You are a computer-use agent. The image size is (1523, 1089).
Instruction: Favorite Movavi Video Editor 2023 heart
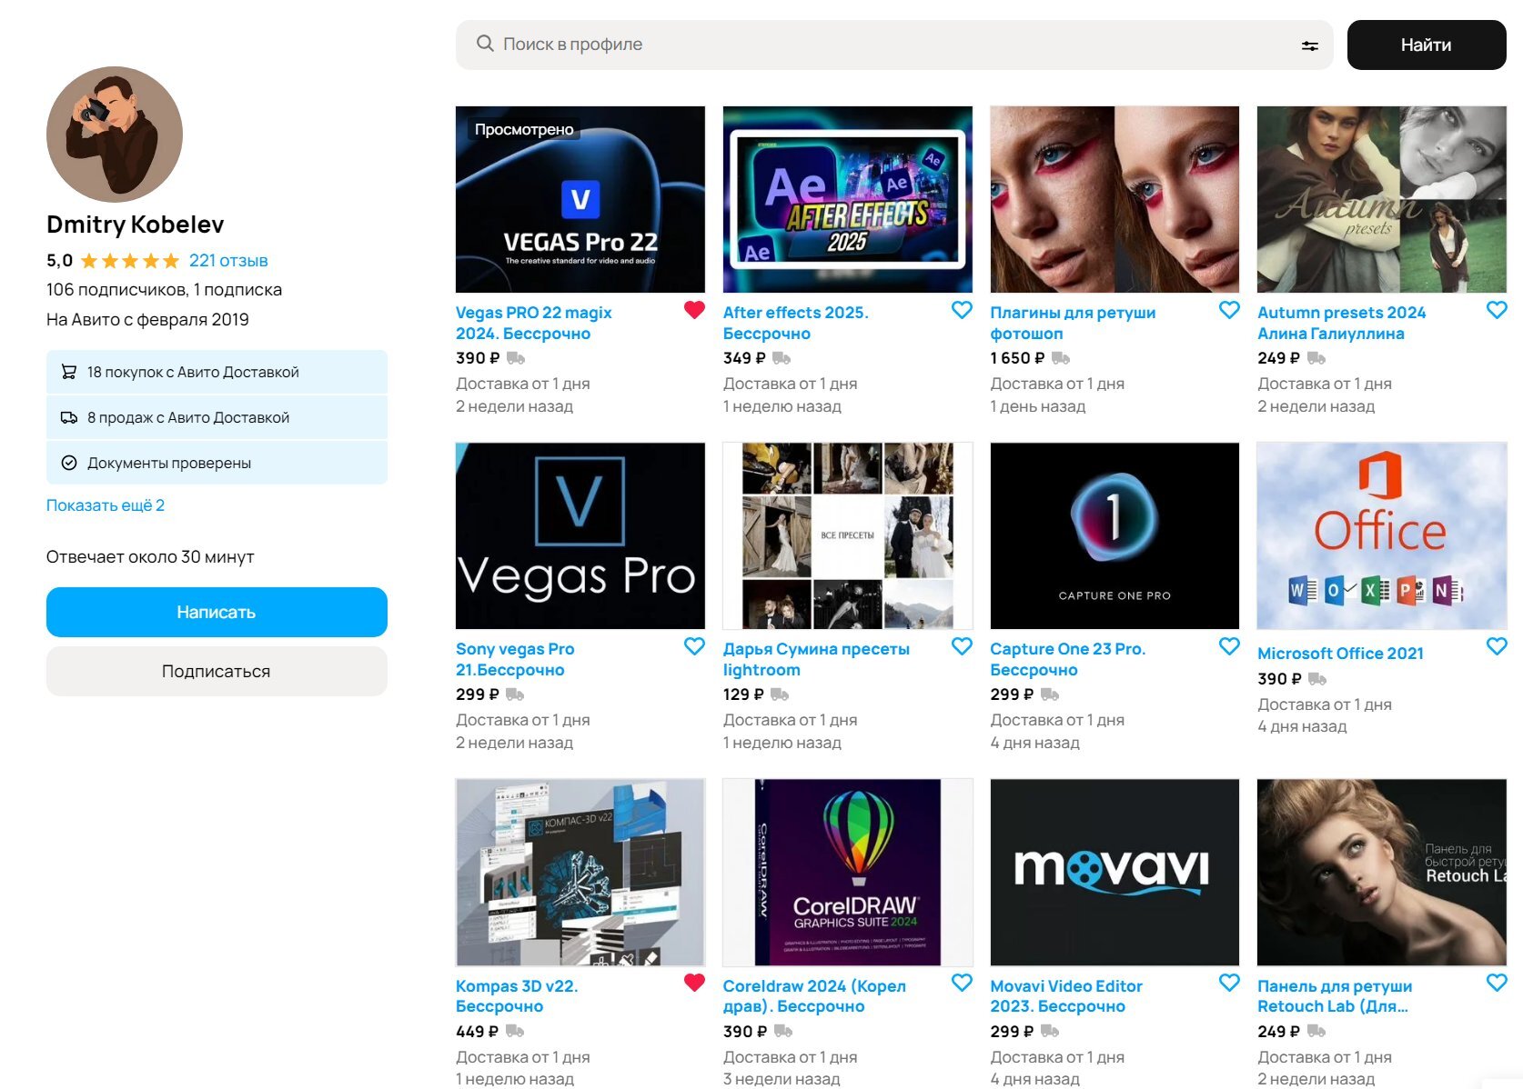[1229, 983]
